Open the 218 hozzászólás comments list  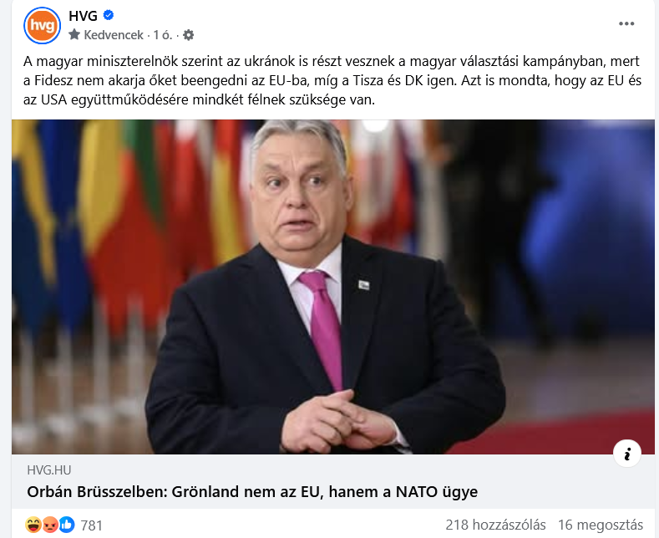[x=495, y=525]
